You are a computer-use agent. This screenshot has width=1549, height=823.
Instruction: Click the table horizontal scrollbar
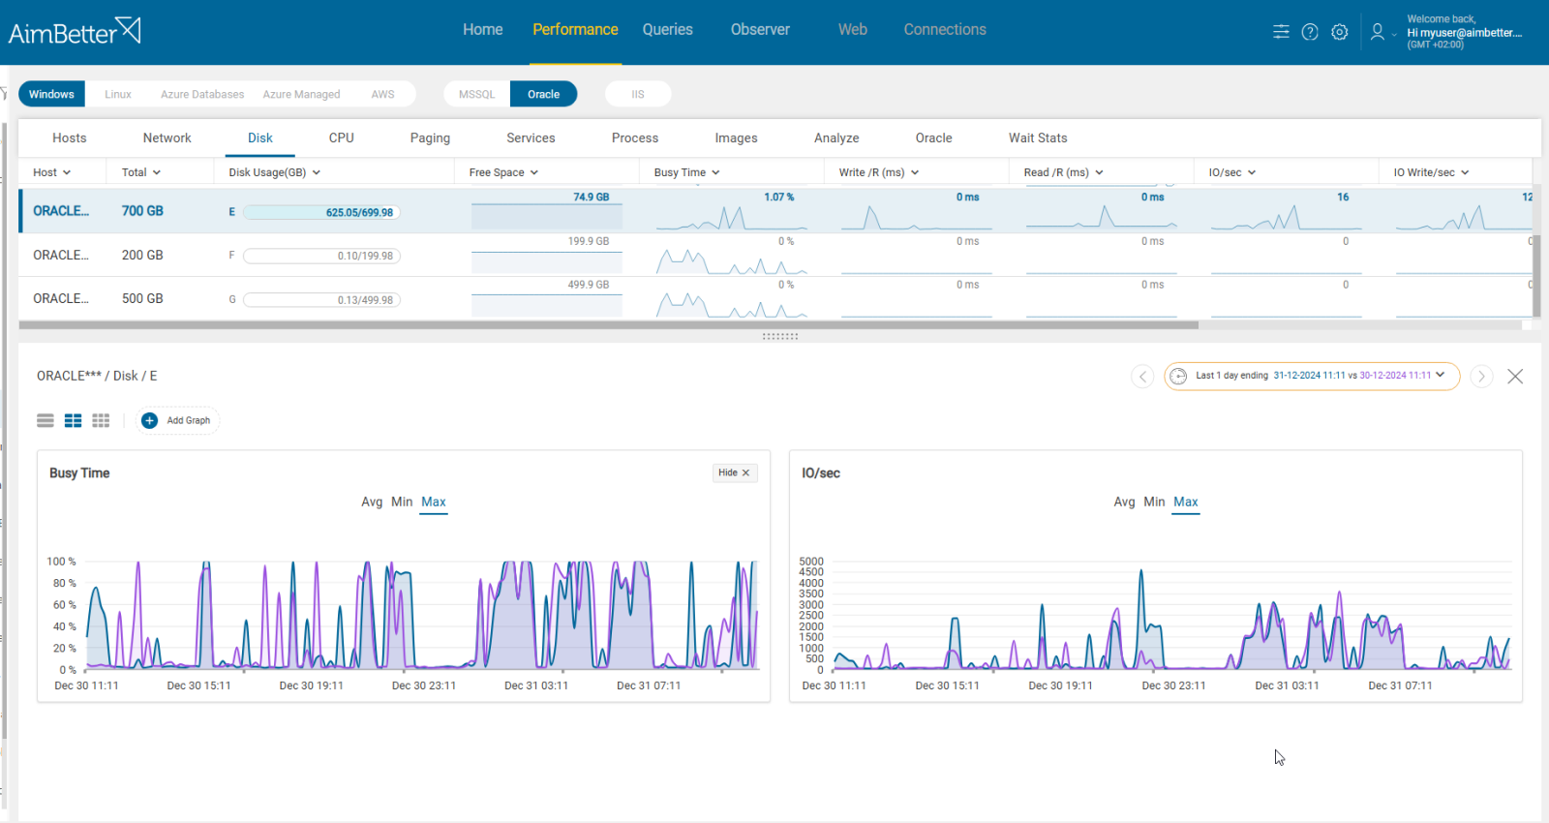(x=608, y=325)
